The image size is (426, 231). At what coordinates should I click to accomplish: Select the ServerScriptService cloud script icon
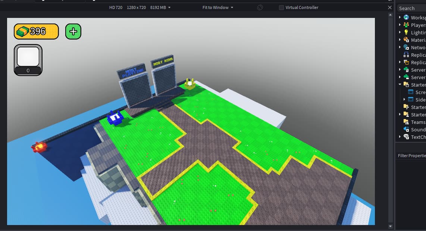(x=406, y=70)
